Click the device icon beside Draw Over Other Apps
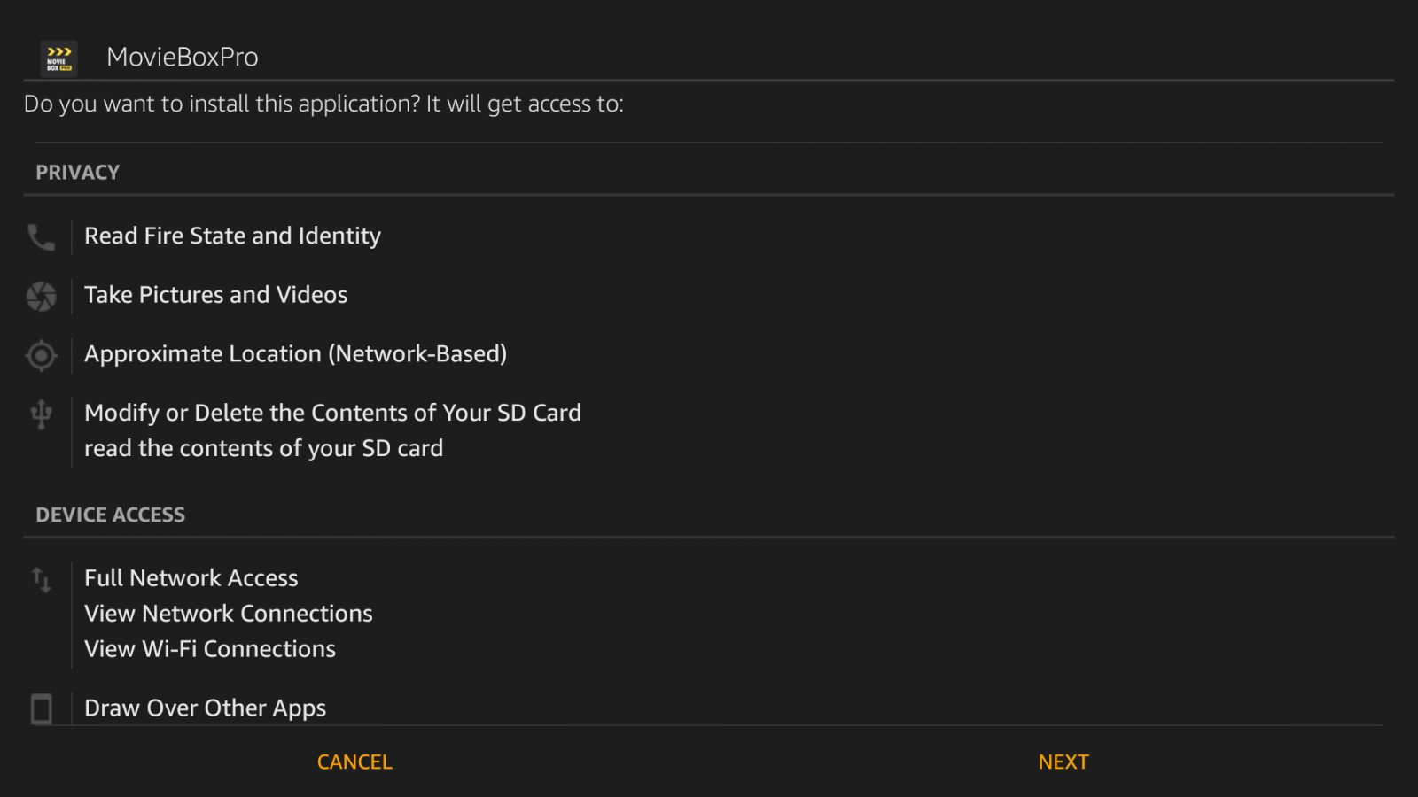 tap(41, 709)
